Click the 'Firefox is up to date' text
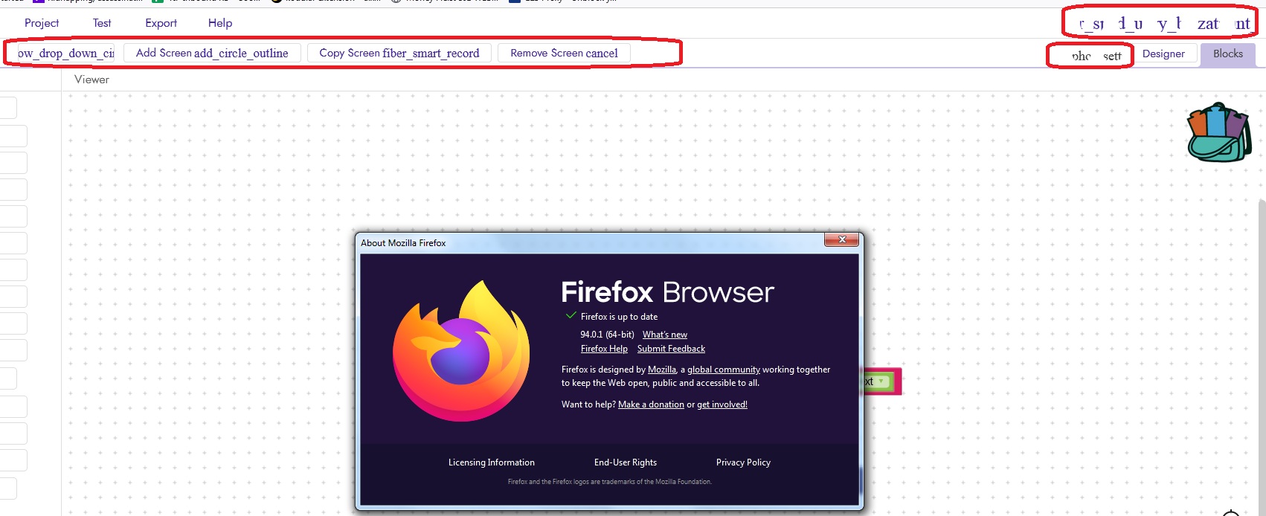The width and height of the screenshot is (1266, 516). tap(619, 317)
